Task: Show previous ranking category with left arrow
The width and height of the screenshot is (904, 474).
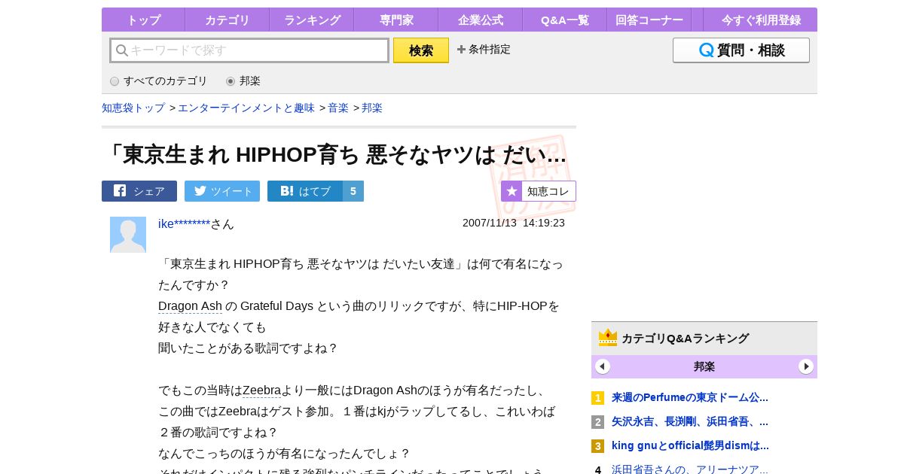Action: (x=603, y=366)
